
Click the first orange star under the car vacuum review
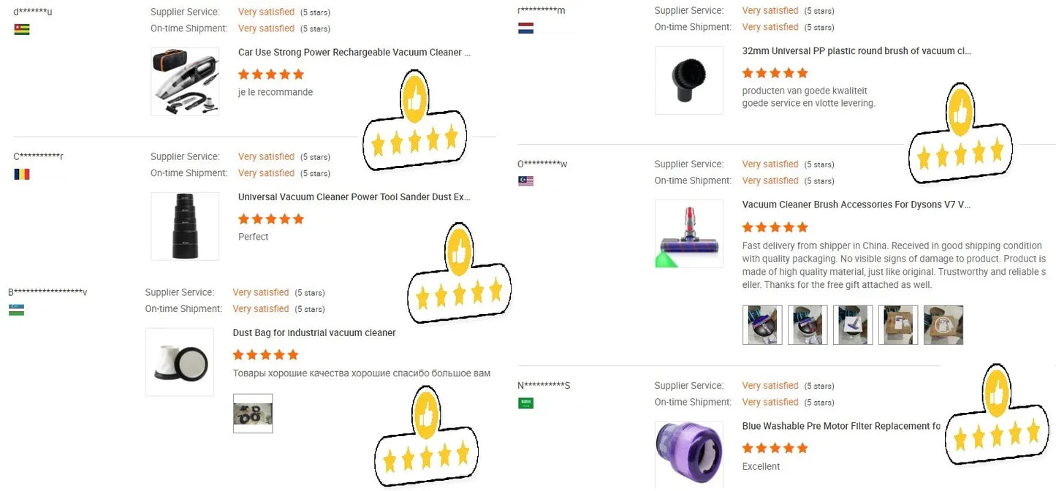(x=244, y=74)
